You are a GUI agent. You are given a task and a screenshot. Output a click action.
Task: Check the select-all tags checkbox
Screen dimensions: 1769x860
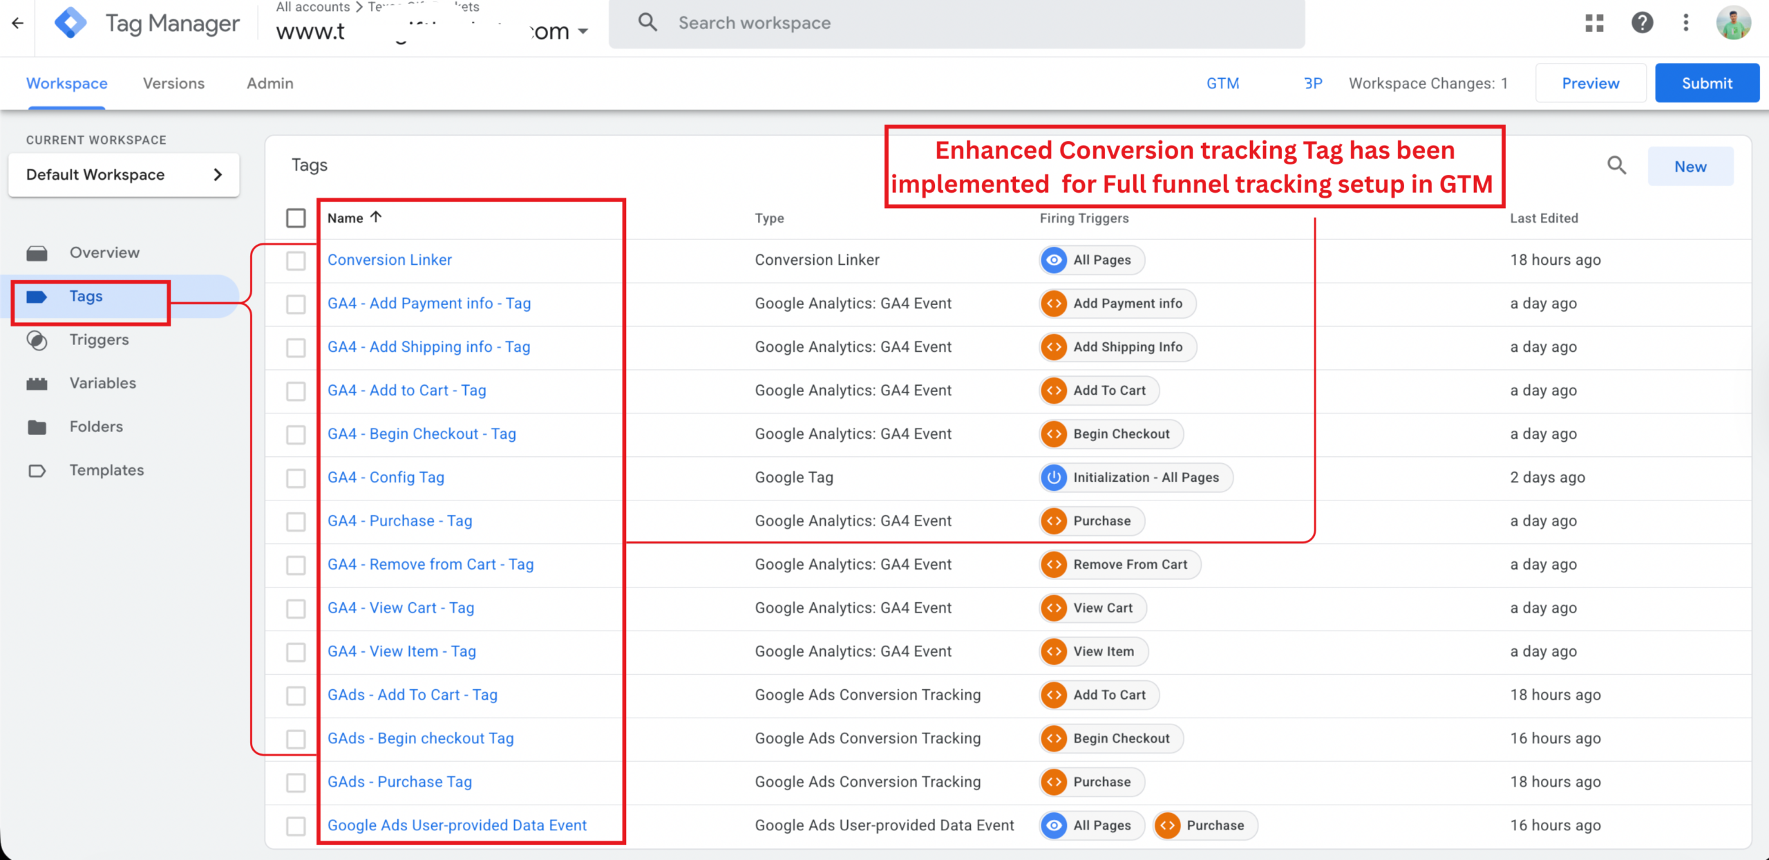tap(296, 218)
